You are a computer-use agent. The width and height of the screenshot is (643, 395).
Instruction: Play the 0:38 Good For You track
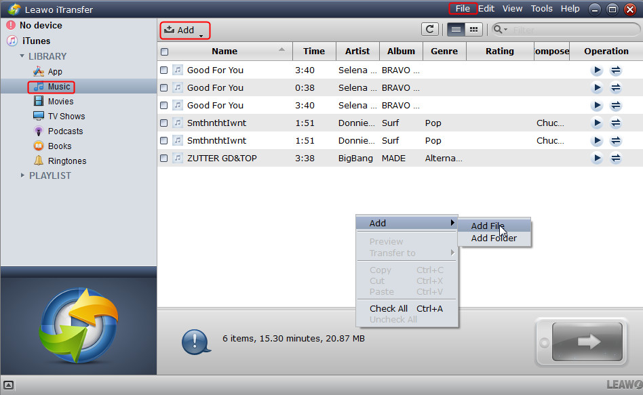597,87
